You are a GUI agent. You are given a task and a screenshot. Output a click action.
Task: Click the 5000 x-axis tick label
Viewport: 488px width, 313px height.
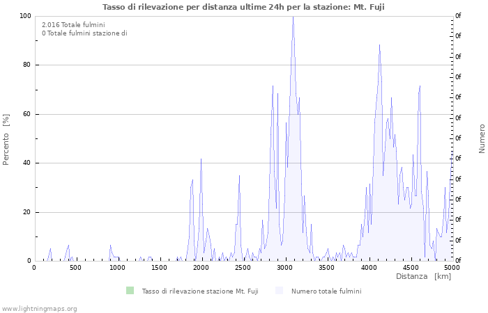point(452,268)
